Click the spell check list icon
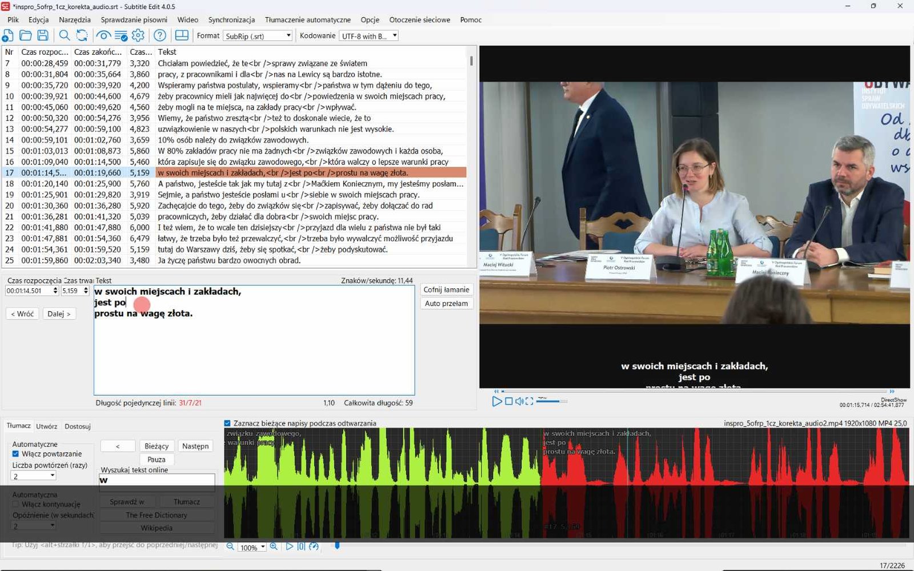Screen dimensions: 914x571 click(121, 35)
